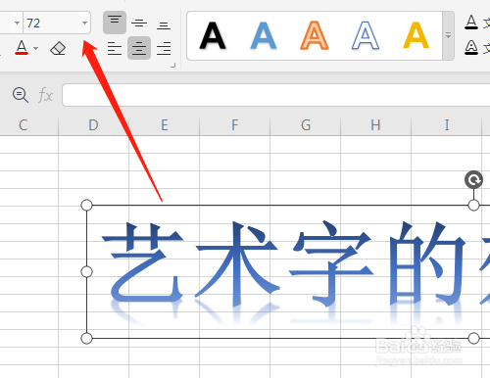Image resolution: width=490 pixels, height=378 pixels.
Task: Click the rotation handle of the WordArt
Action: point(473,180)
